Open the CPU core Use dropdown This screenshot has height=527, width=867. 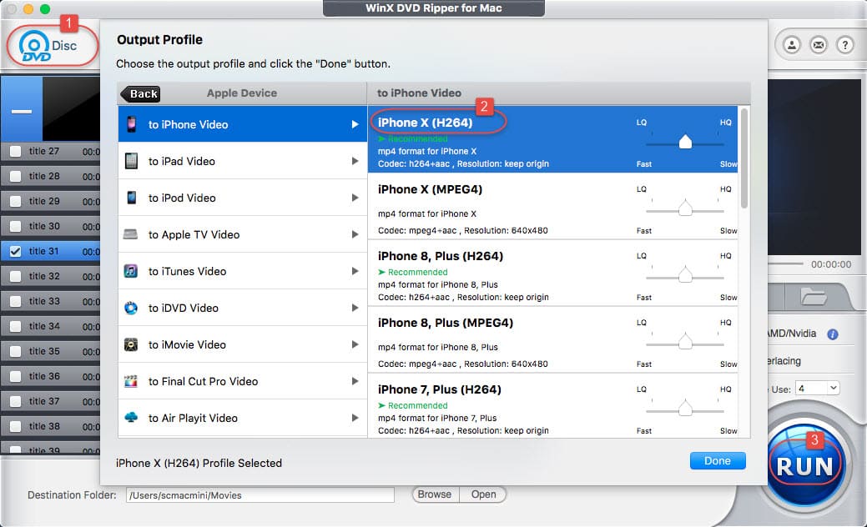[x=817, y=389]
